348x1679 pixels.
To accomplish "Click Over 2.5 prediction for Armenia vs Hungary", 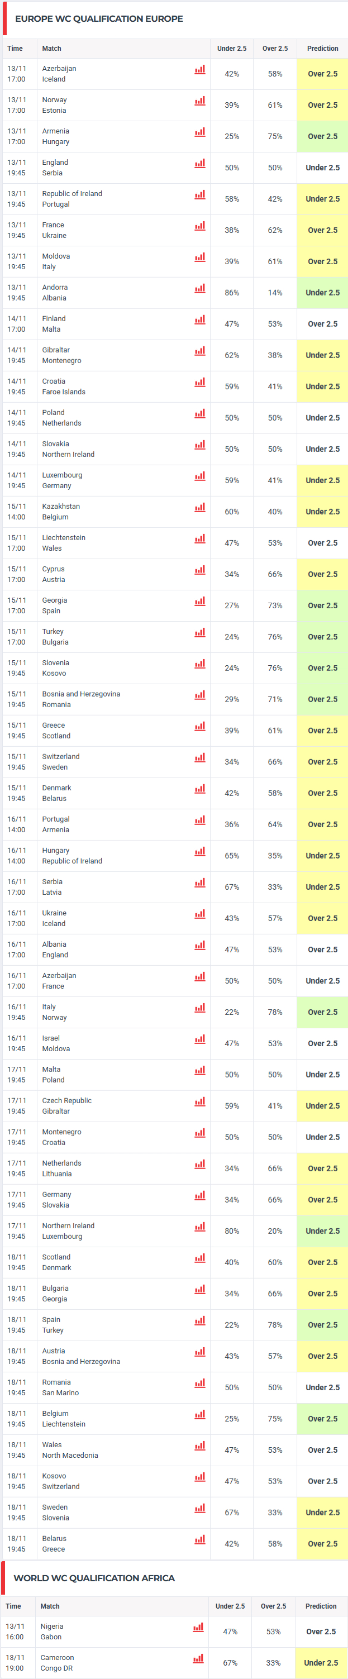I will tap(323, 136).
